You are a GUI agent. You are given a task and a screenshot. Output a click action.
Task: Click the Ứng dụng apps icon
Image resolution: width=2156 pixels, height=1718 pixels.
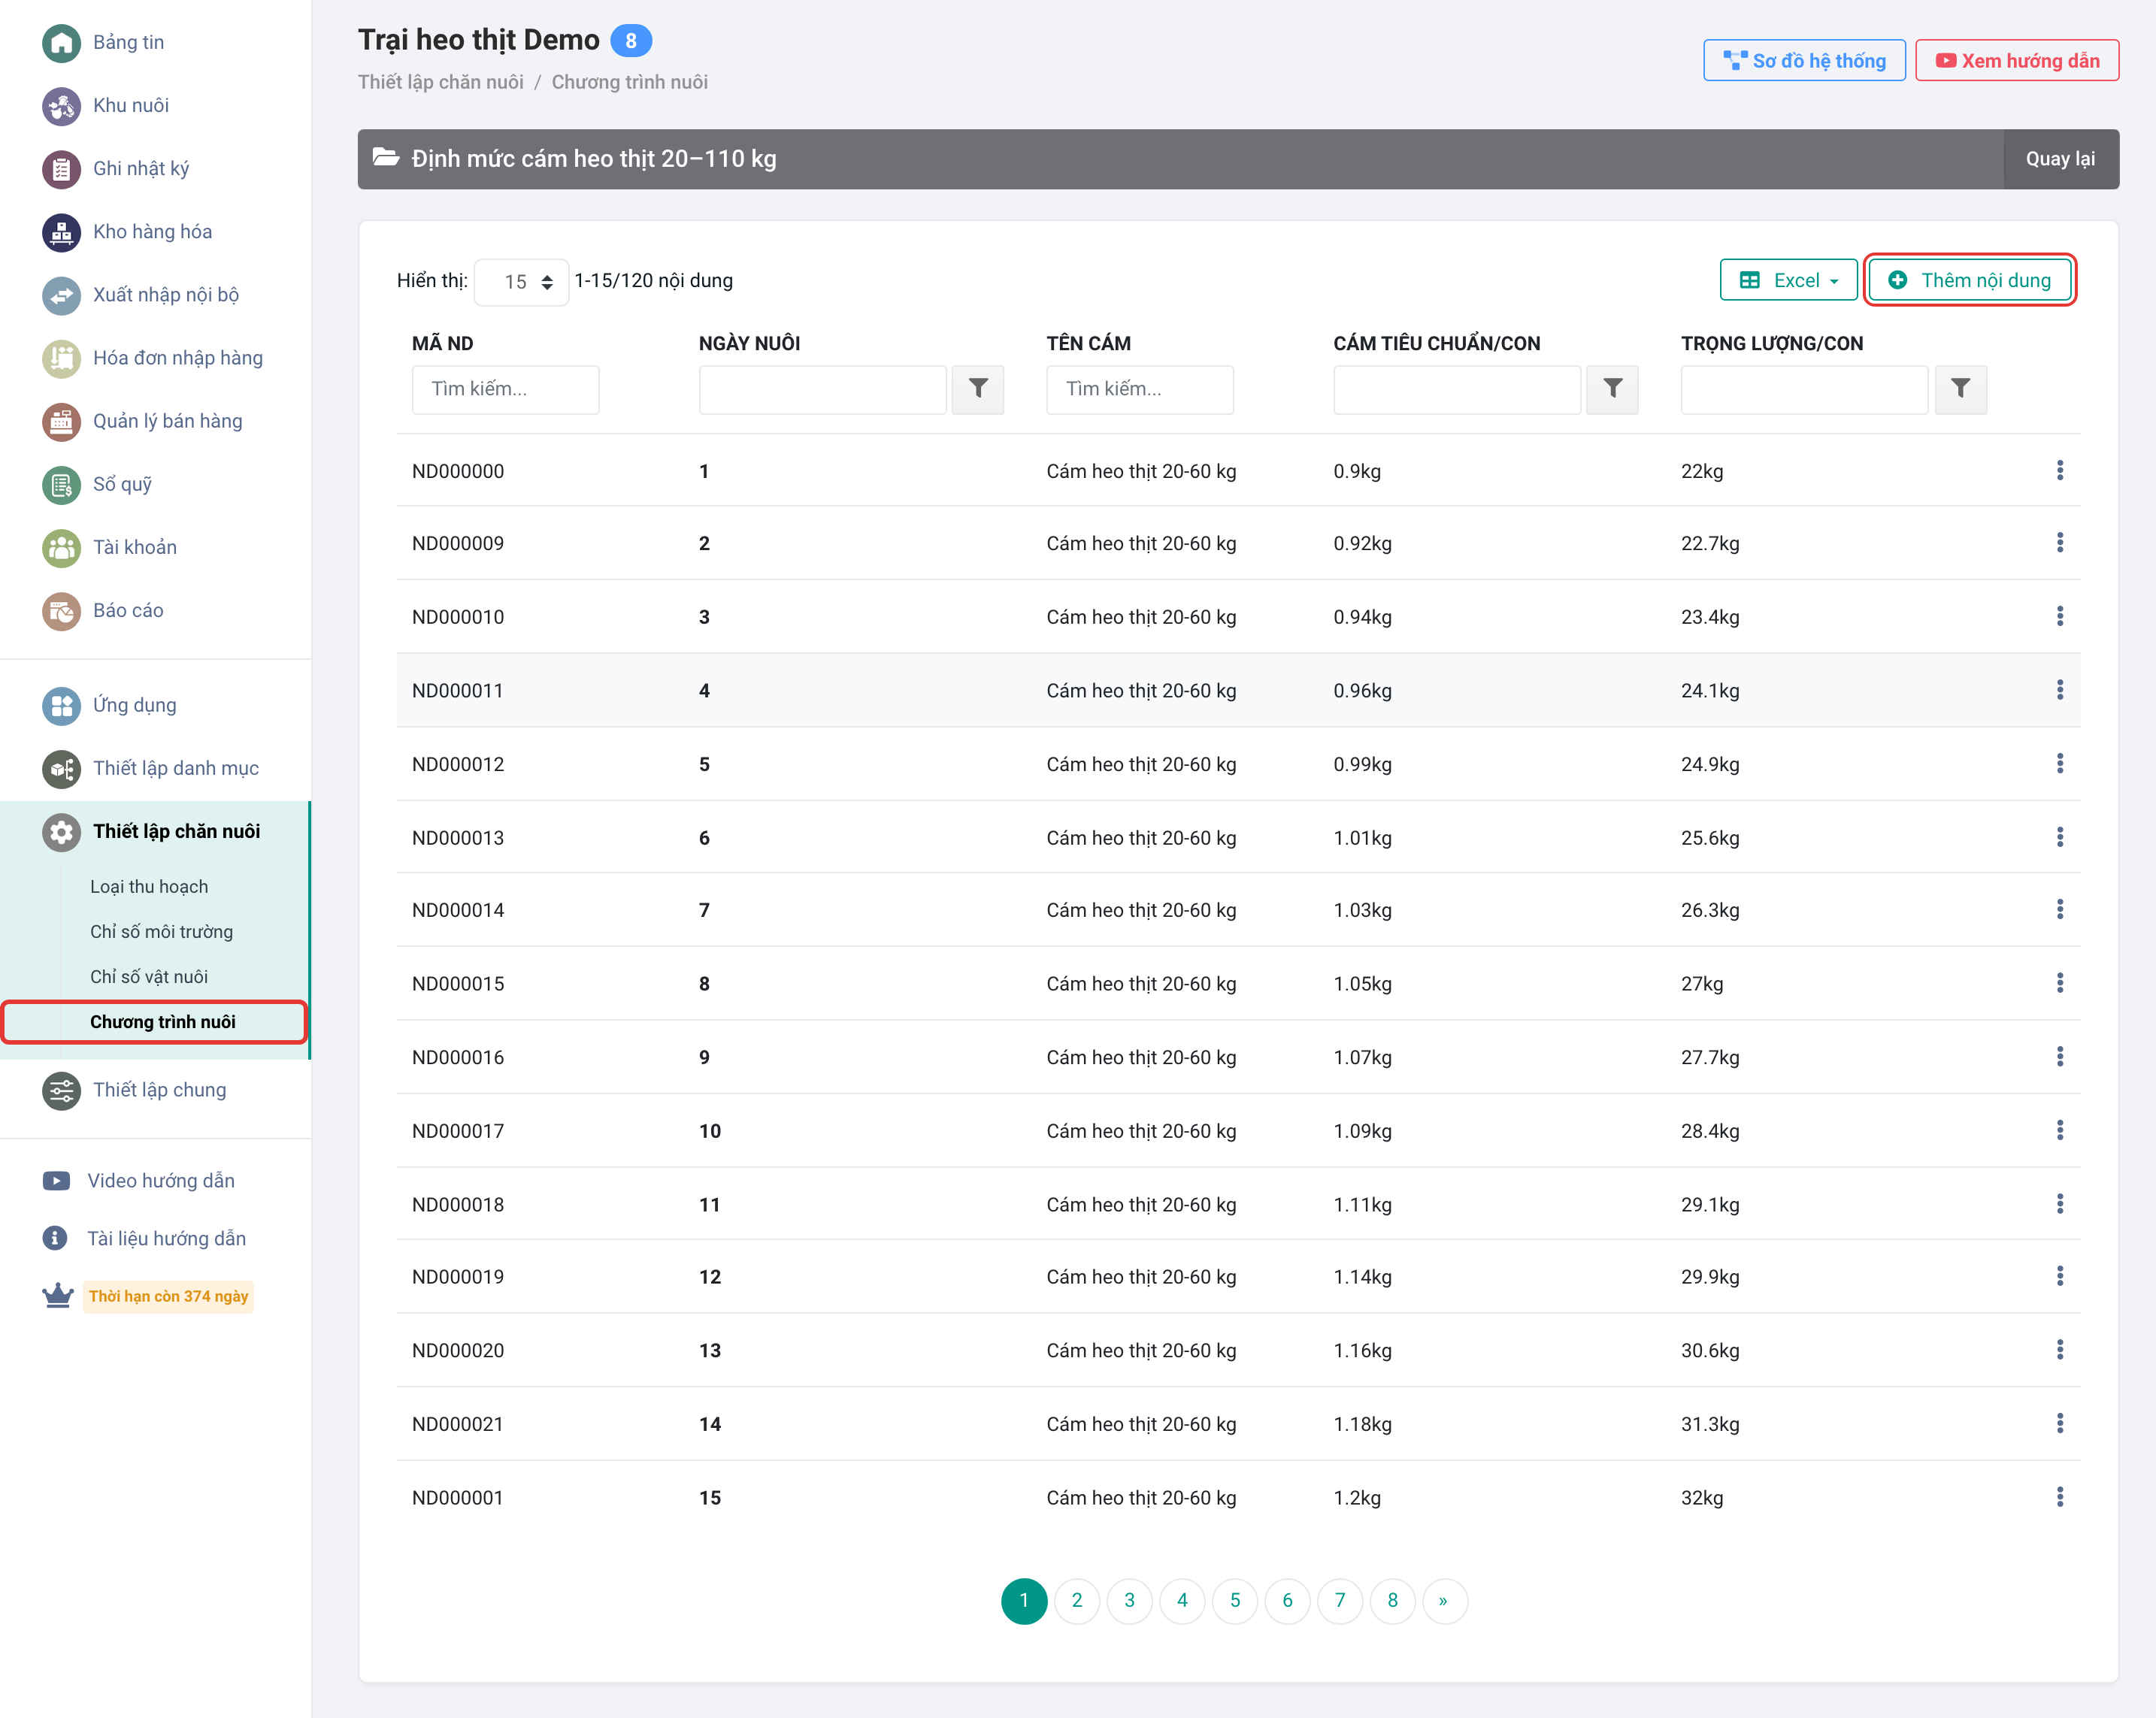tap(61, 705)
